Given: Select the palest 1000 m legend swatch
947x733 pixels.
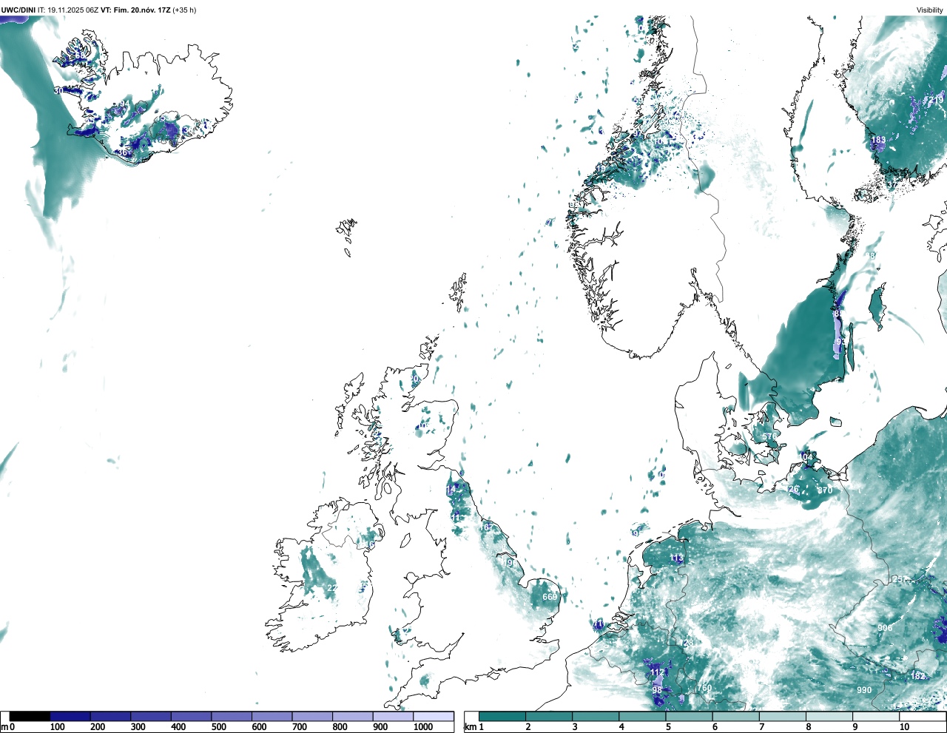Looking at the screenshot, I should [434, 716].
